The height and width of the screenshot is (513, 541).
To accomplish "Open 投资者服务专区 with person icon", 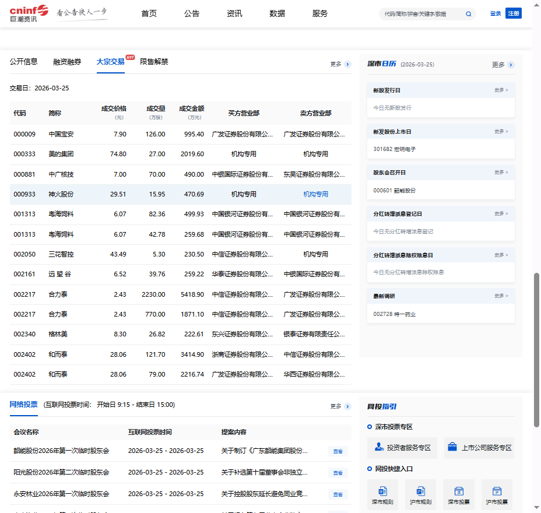I will 403,448.
